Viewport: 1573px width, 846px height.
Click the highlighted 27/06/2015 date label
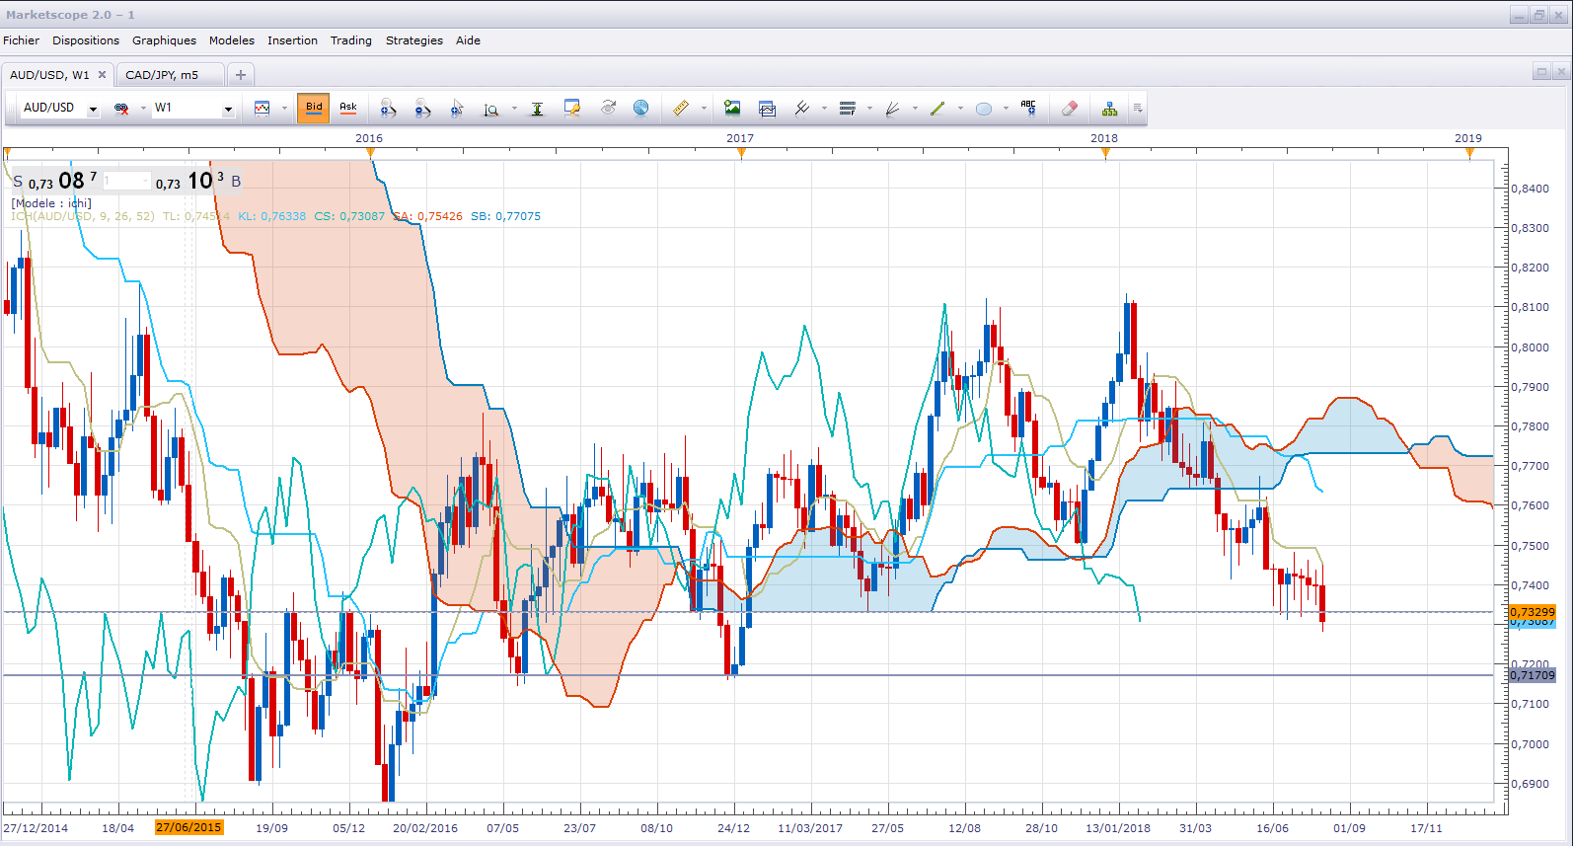point(188,827)
